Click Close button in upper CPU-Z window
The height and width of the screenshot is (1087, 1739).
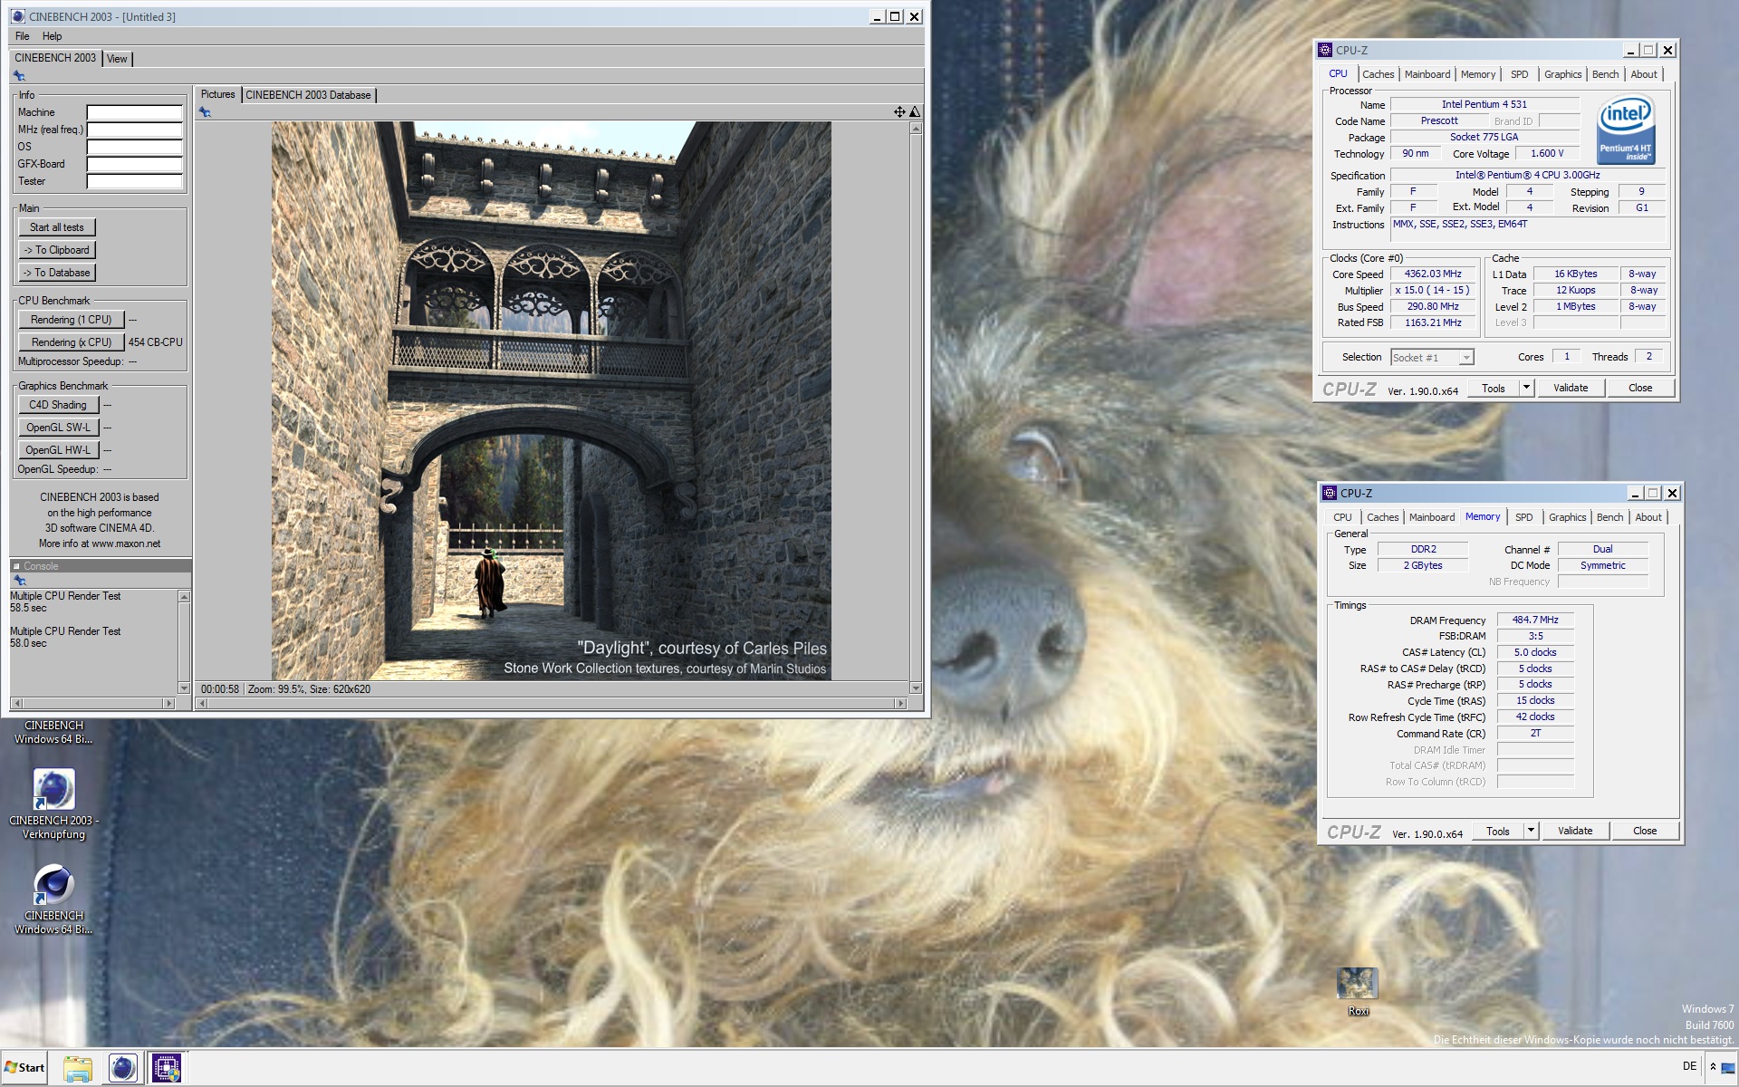(1640, 388)
